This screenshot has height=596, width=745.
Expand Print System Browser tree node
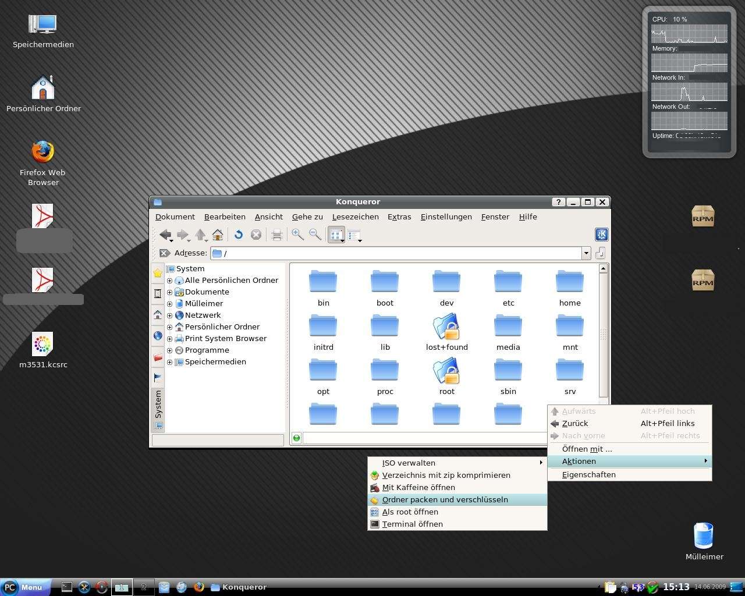[x=170, y=339]
